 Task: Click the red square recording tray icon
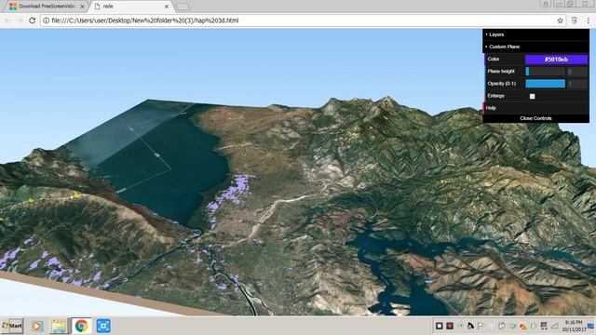[x=450, y=326]
